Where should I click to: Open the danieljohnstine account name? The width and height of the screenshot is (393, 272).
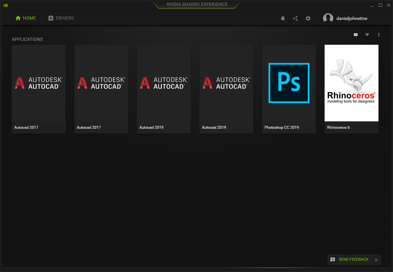tap(352, 18)
